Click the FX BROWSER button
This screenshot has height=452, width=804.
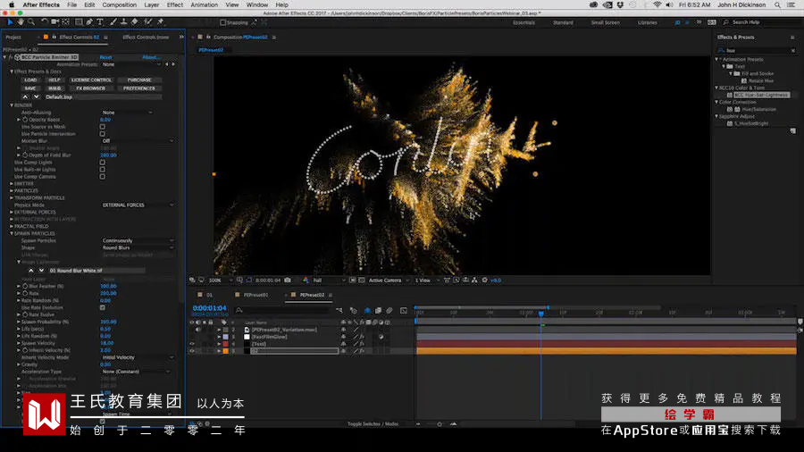pyautogui.click(x=91, y=88)
